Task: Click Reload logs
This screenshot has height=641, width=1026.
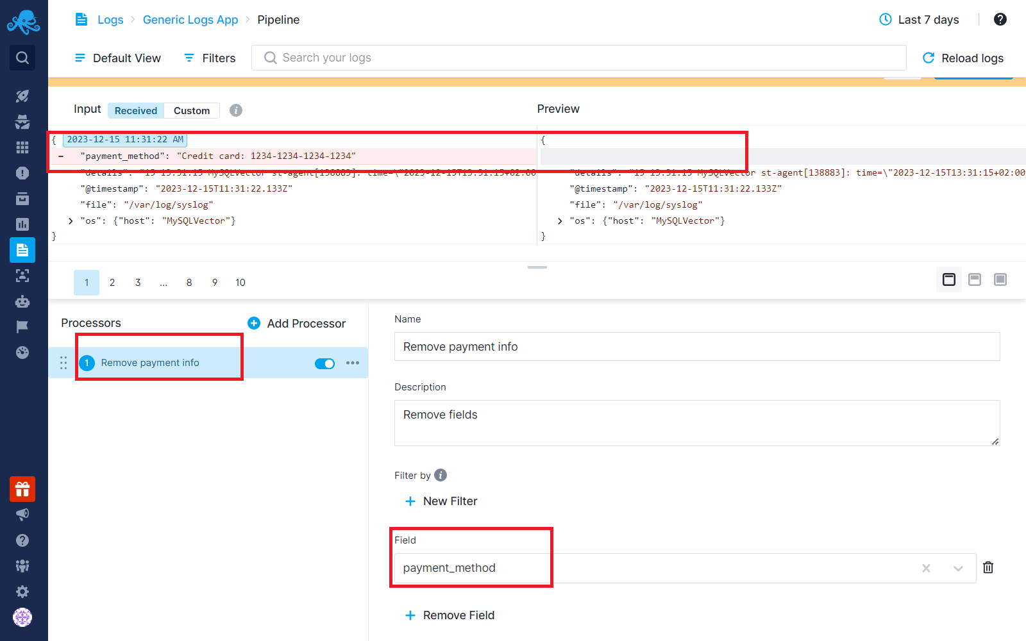Action: [x=963, y=58]
